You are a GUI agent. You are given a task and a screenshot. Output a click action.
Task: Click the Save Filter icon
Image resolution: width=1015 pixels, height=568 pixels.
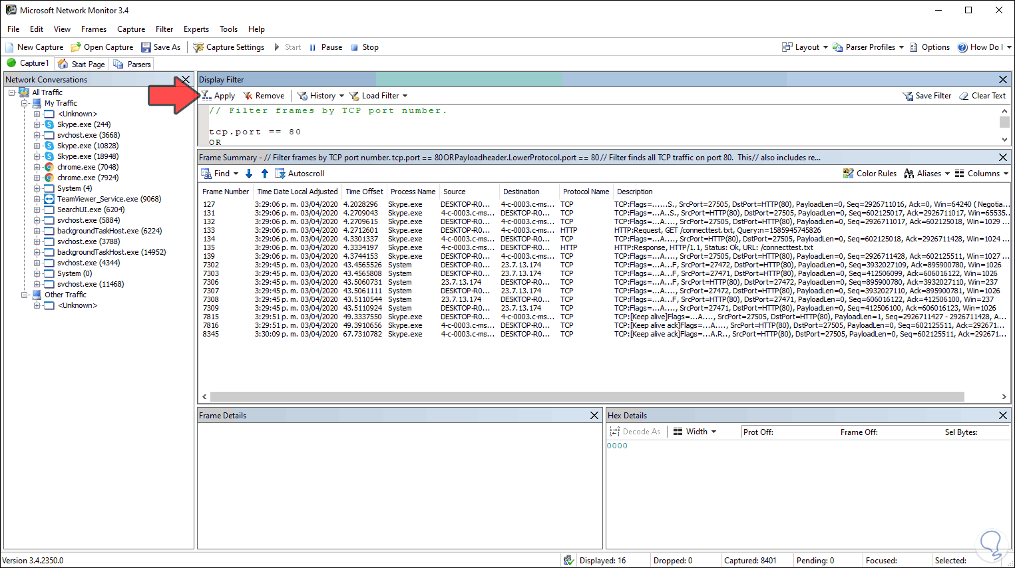pos(908,96)
